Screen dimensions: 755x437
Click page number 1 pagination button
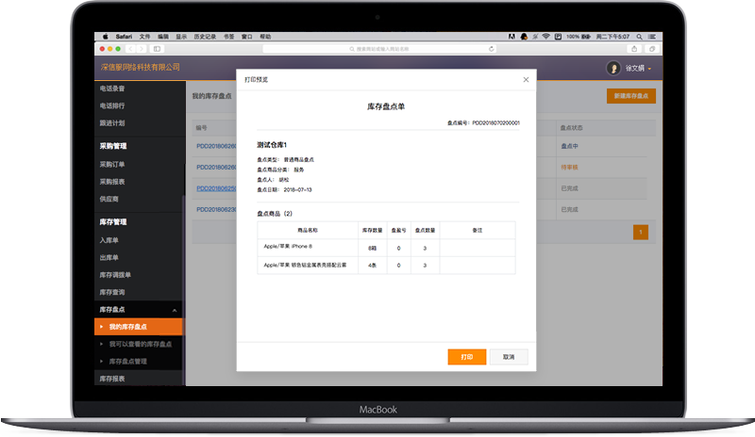pyautogui.click(x=641, y=232)
